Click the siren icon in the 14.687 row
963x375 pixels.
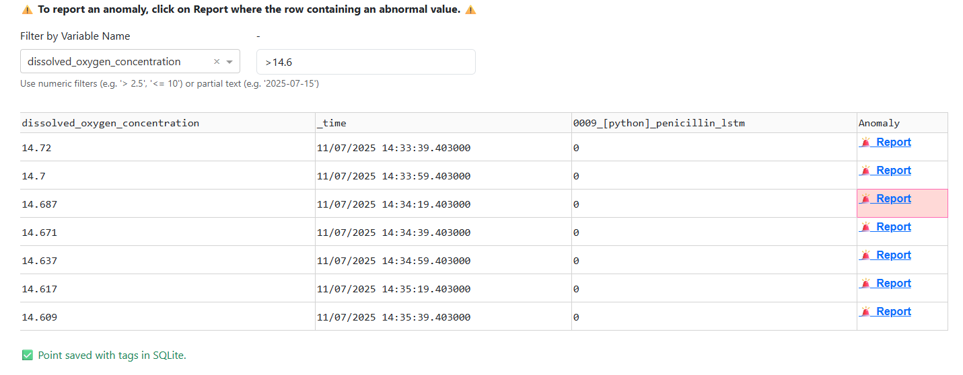(x=865, y=199)
